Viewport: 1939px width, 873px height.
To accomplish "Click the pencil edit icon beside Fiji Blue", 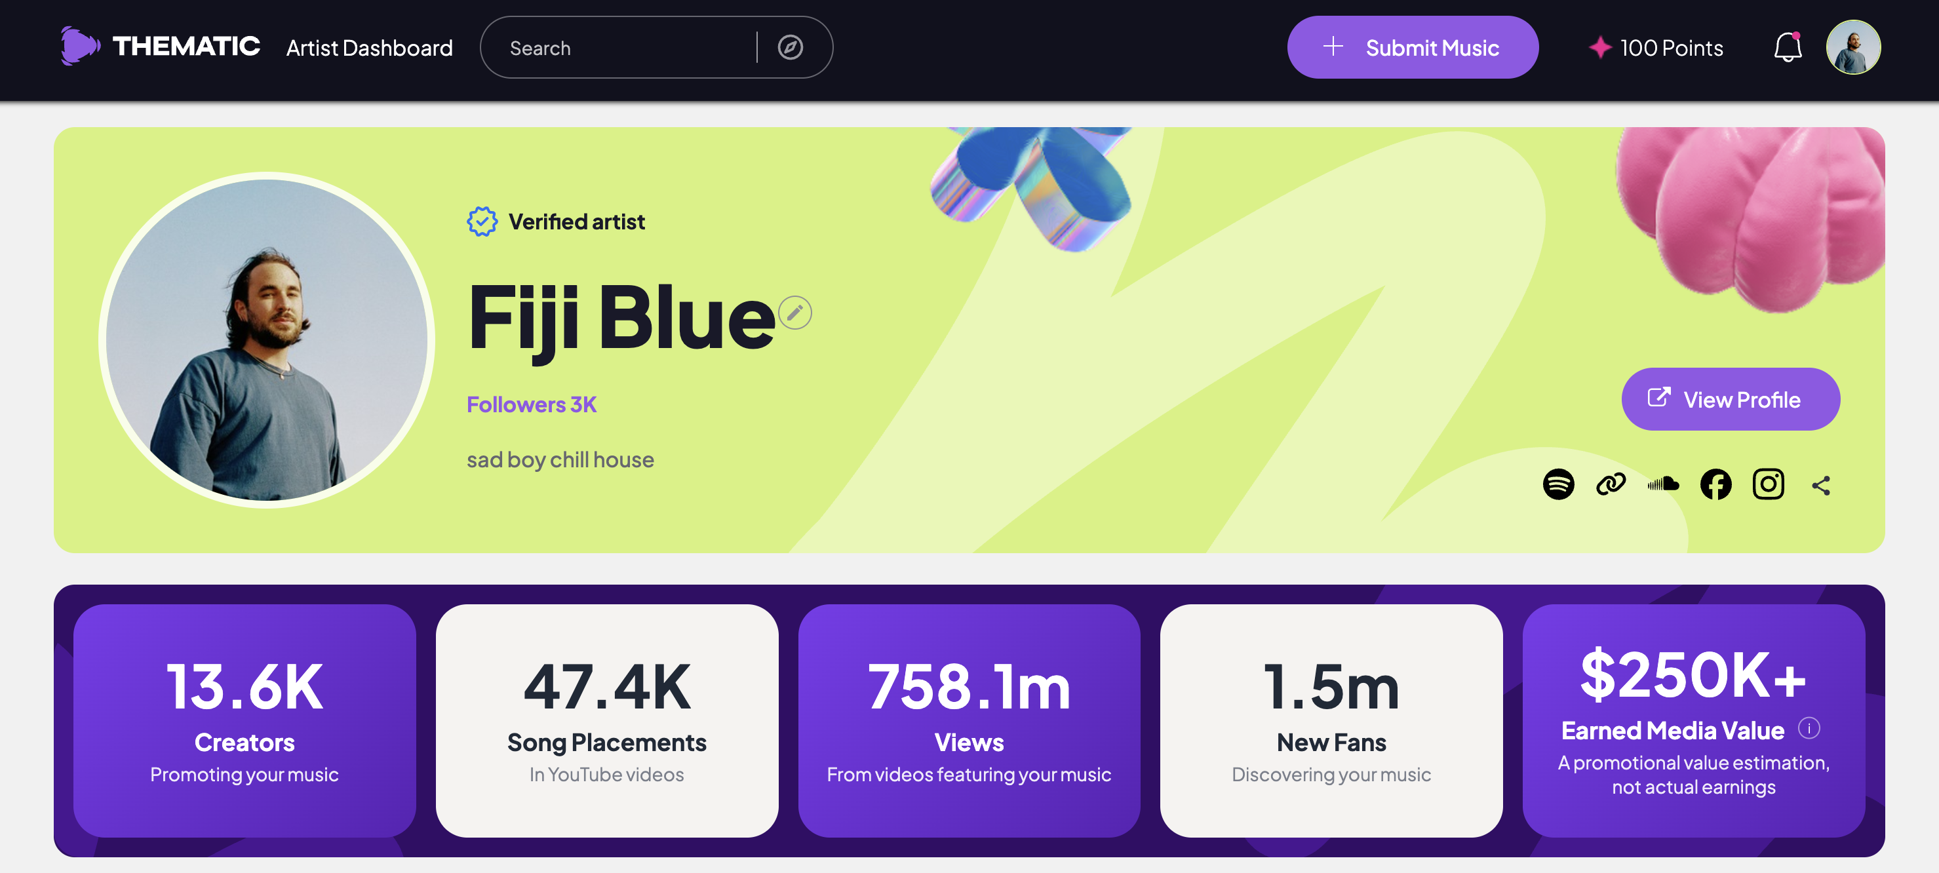I will [795, 313].
